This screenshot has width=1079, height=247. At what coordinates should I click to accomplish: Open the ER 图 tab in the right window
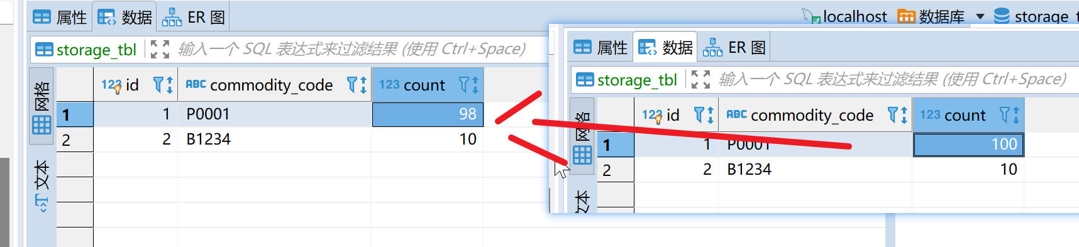click(x=734, y=47)
